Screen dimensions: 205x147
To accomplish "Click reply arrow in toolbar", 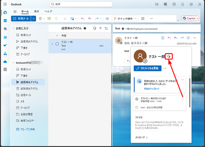I will coord(83,19).
